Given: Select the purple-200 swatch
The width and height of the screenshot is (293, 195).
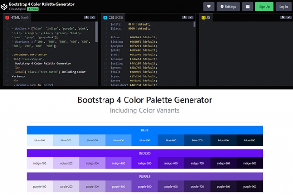Looking at the screenshot, I should click(66, 186).
